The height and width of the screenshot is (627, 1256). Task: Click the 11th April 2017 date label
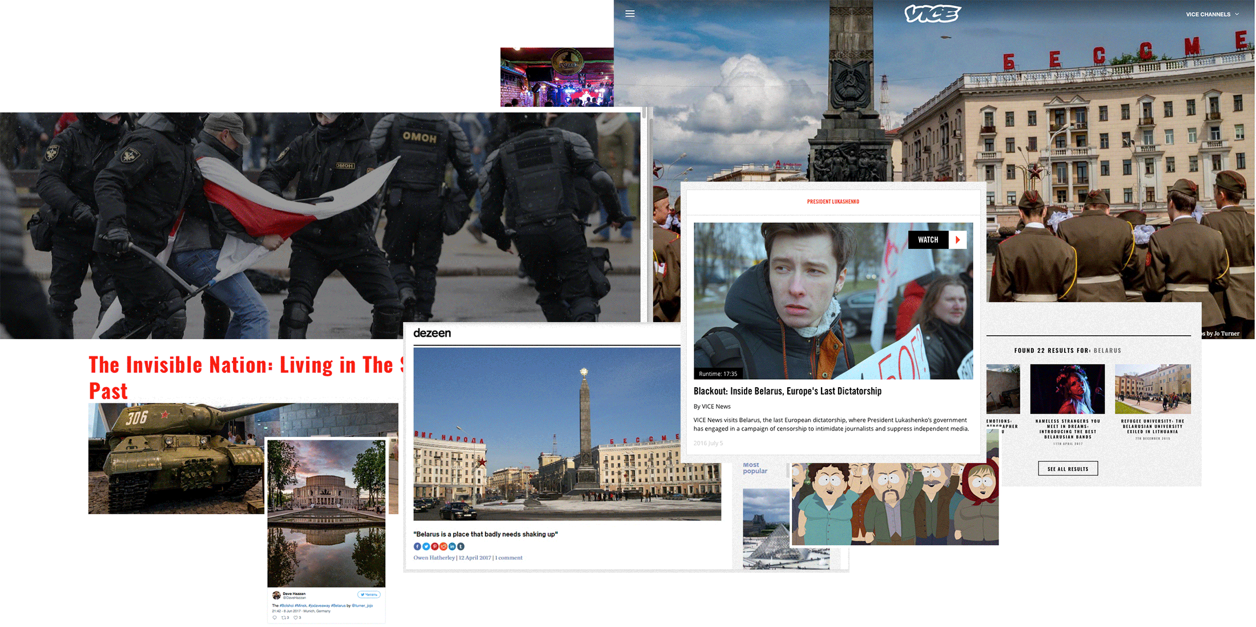tap(1068, 444)
